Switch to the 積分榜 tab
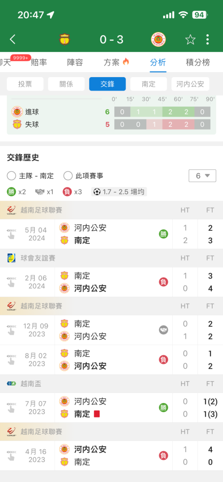The image size is (223, 482). (198, 62)
